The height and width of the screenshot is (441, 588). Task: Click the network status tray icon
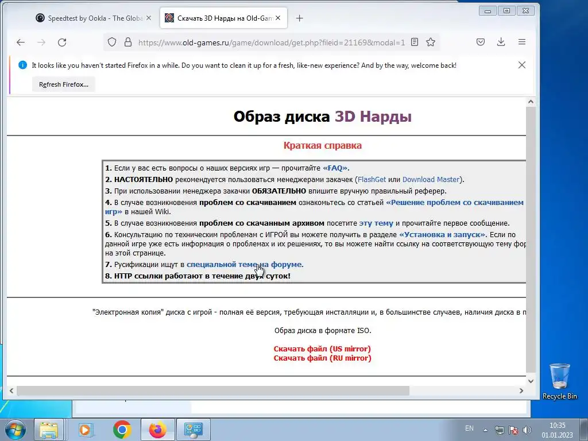coord(499,430)
